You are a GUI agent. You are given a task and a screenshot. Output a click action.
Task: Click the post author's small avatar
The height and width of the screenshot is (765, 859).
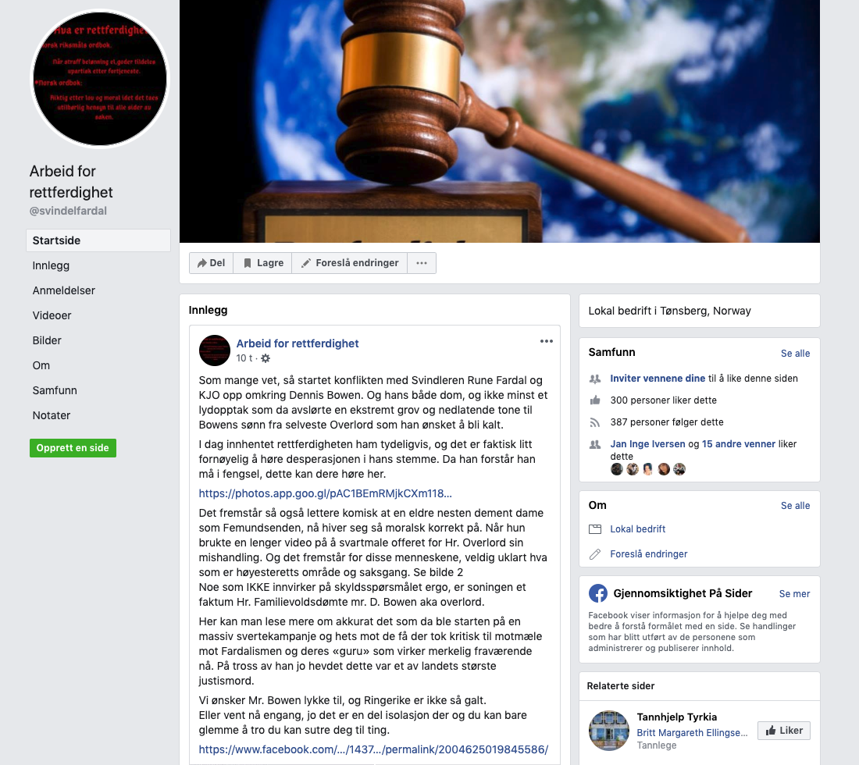coord(214,350)
